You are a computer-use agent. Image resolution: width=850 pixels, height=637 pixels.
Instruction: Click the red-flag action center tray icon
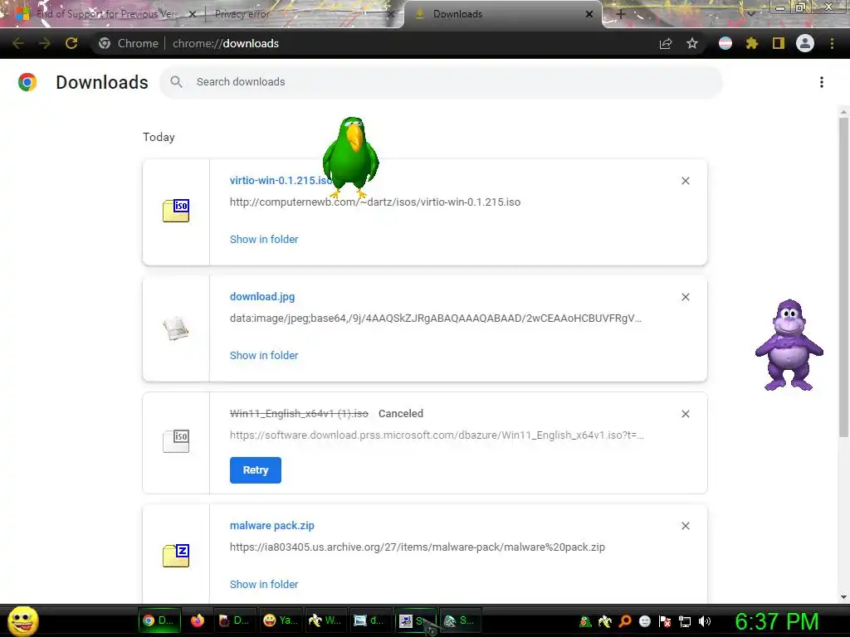[665, 621]
